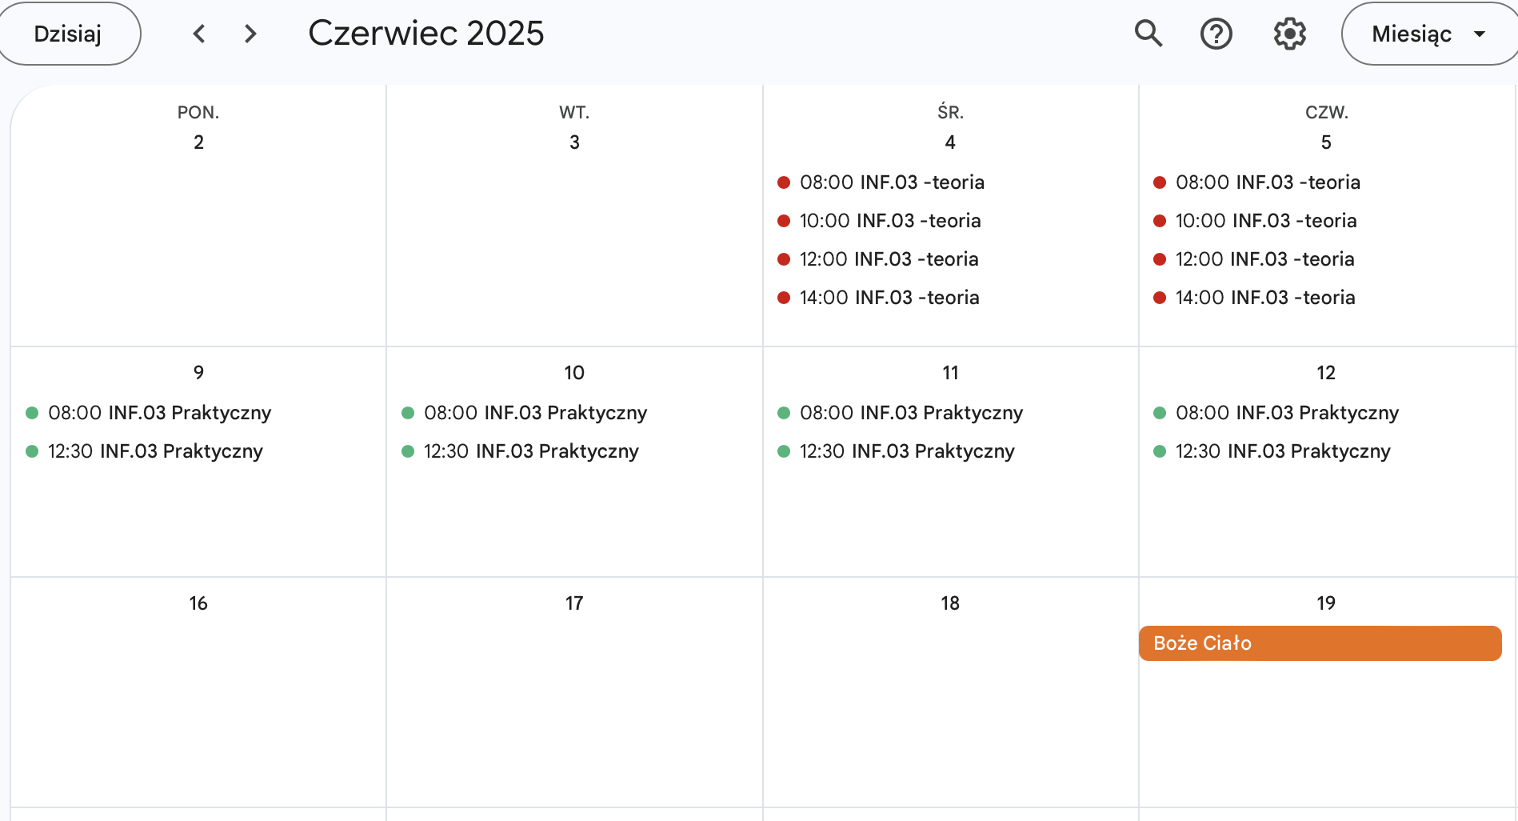Open the help question mark icon
This screenshot has height=821, width=1518.
click(1216, 34)
